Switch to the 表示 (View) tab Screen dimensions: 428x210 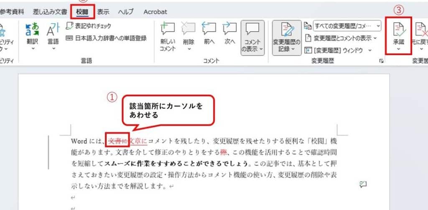(x=103, y=12)
